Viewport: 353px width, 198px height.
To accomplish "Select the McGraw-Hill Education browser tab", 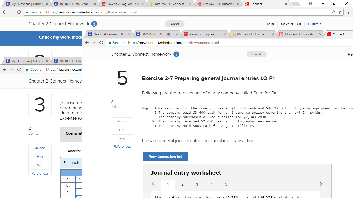I will [218, 4].
